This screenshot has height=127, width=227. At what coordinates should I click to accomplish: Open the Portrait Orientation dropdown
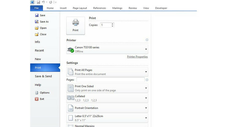(x=107, y=108)
